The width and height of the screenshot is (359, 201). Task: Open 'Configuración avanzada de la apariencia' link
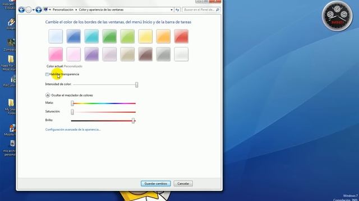point(73,130)
